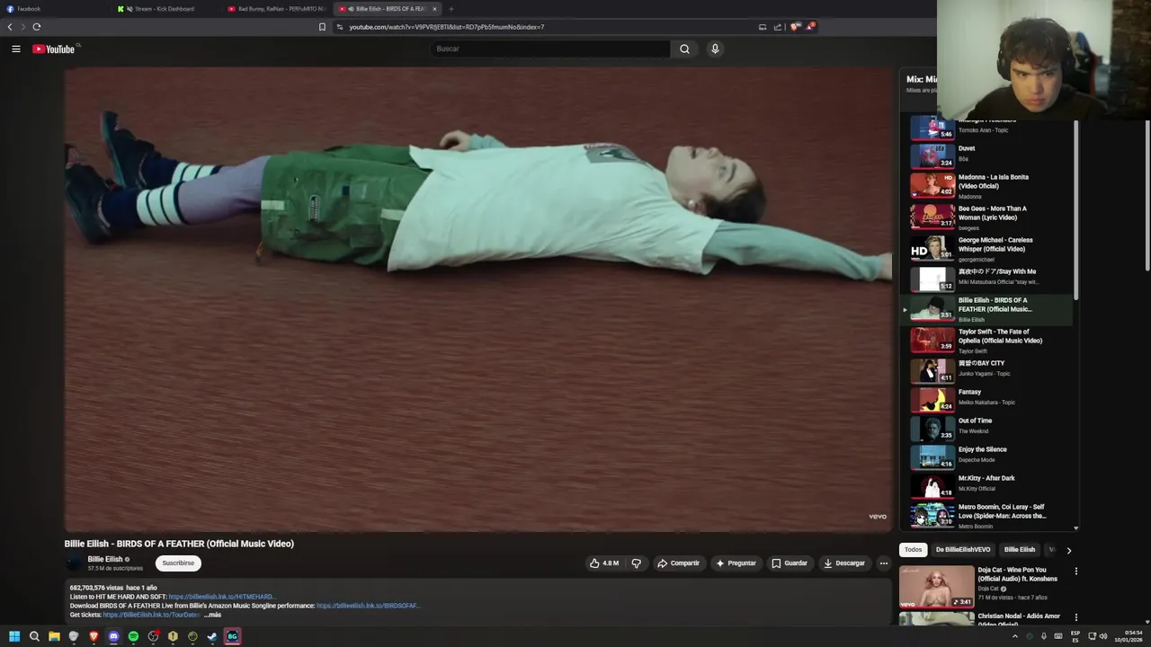Open the HITMEHARD link in description

[221, 597]
